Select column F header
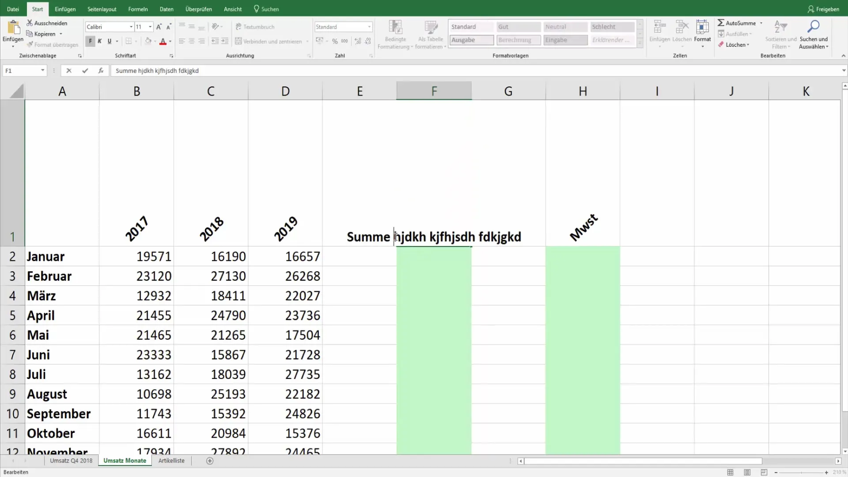 434,91
